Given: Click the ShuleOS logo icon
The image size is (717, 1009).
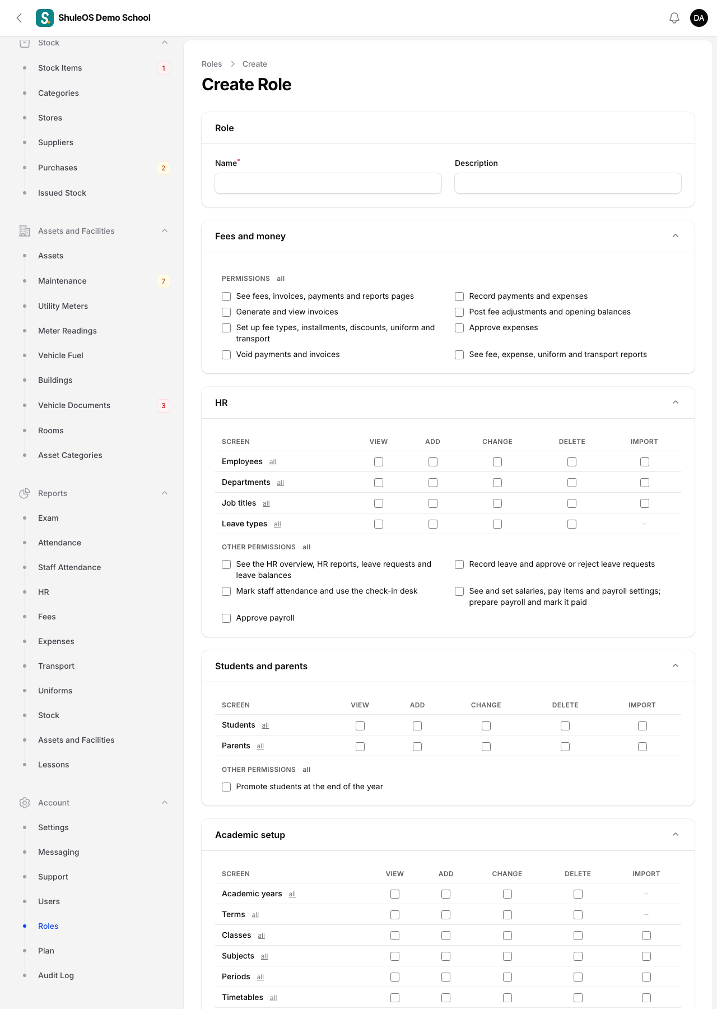Looking at the screenshot, I should click(45, 18).
